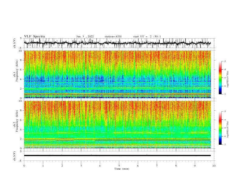Click the log(PSD) label beside ch.1 colorbar
Image resolution: width=241 pixels, height=186 pixels.
(x=228, y=79)
